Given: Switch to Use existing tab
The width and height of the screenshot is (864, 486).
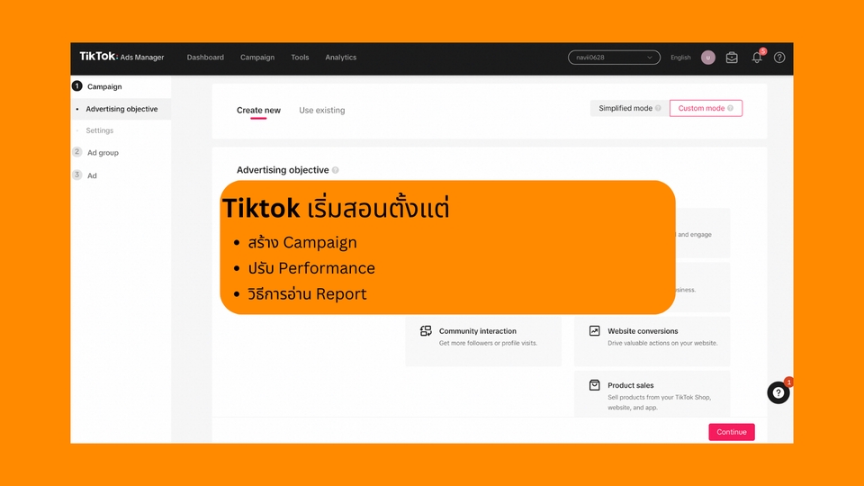Looking at the screenshot, I should coord(322,110).
